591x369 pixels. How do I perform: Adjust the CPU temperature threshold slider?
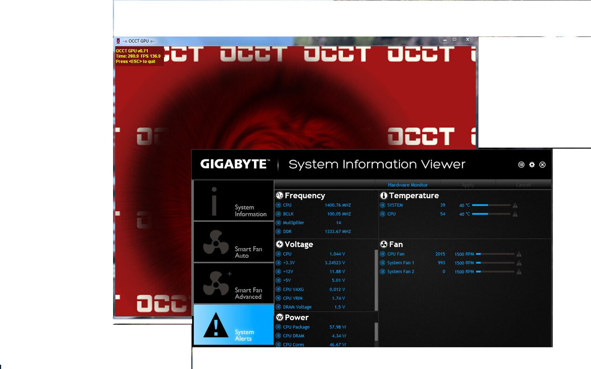coord(491,214)
